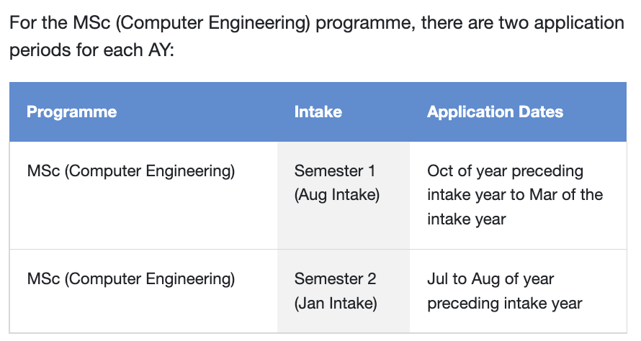Click the "Oct of year preceding" line
Image resolution: width=641 pixels, height=341 pixels.
click(505, 171)
